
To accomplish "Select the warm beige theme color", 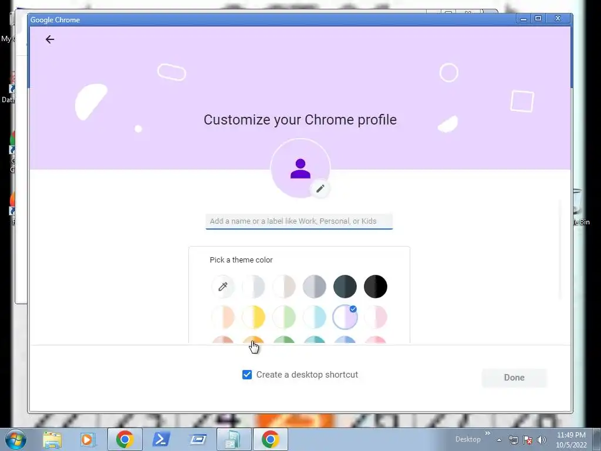I will (x=284, y=287).
